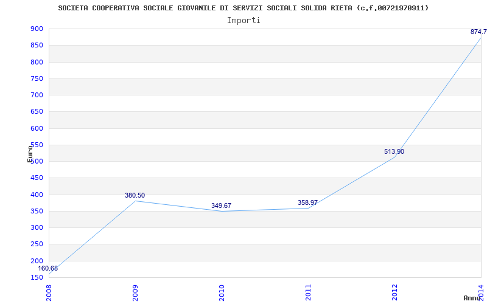Click the 513.90 data label
Image resolution: width=487 pixels, height=304 pixels.
394,152
